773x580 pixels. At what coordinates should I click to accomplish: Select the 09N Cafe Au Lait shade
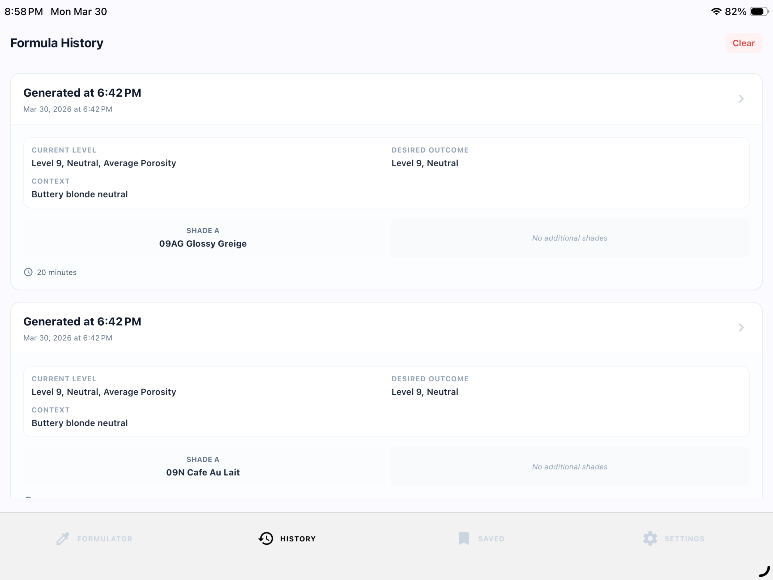203,466
